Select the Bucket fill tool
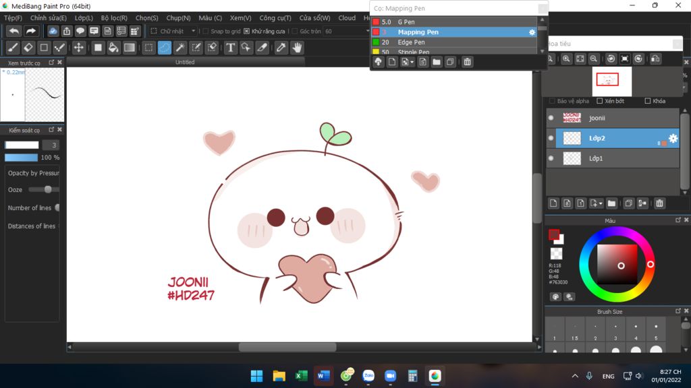691x388 pixels. point(113,48)
